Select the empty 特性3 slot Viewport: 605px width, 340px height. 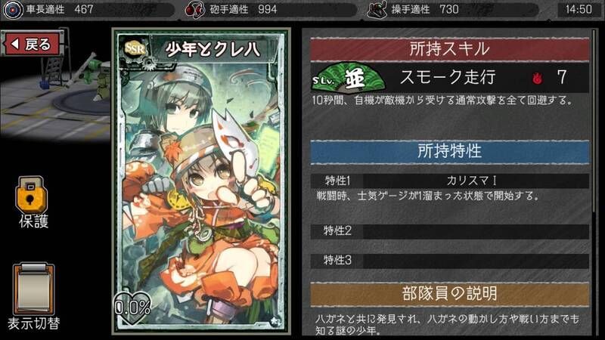point(449,261)
